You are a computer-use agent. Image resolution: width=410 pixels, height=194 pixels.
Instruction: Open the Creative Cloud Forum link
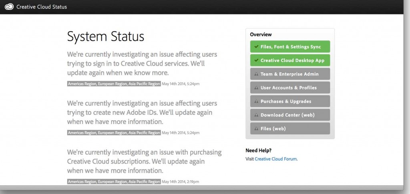tap(276, 159)
